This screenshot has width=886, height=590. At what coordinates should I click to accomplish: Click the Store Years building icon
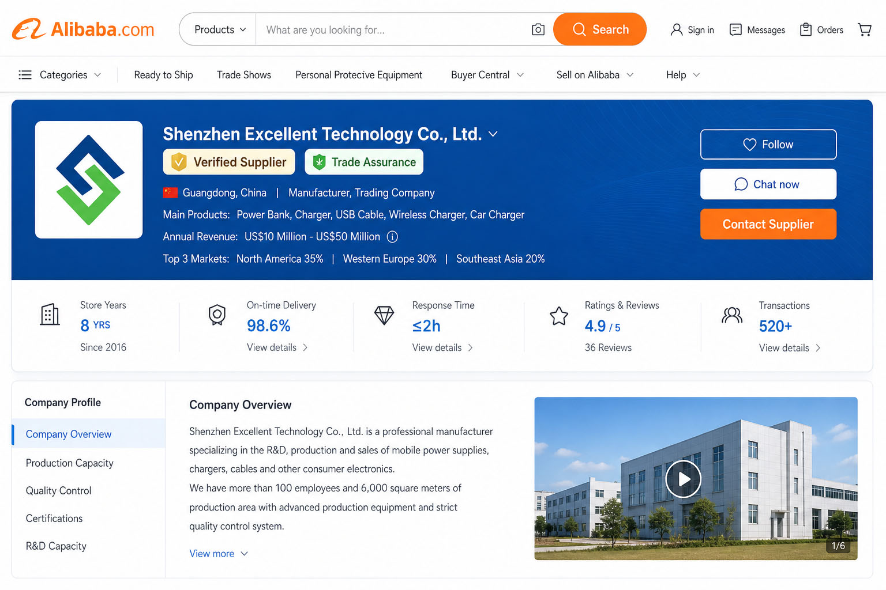[50, 315]
